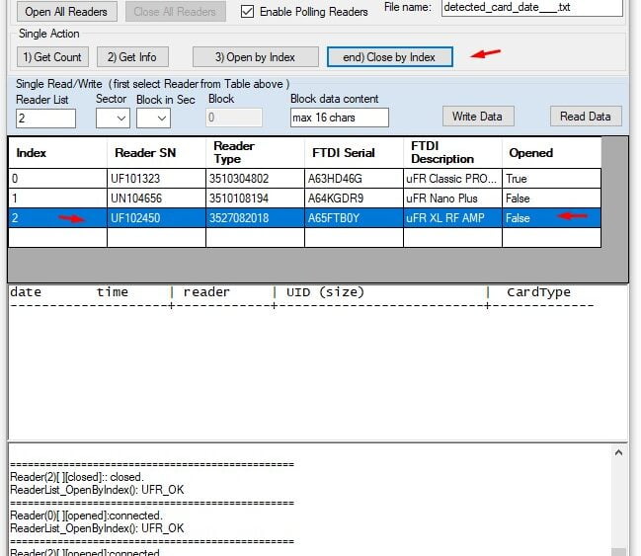641x556 pixels.
Task: Click log line Reader(2) closed
Action: pyautogui.click(x=77, y=477)
